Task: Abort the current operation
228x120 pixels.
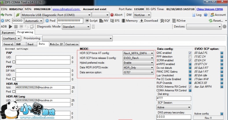Action: (x=116, y=15)
